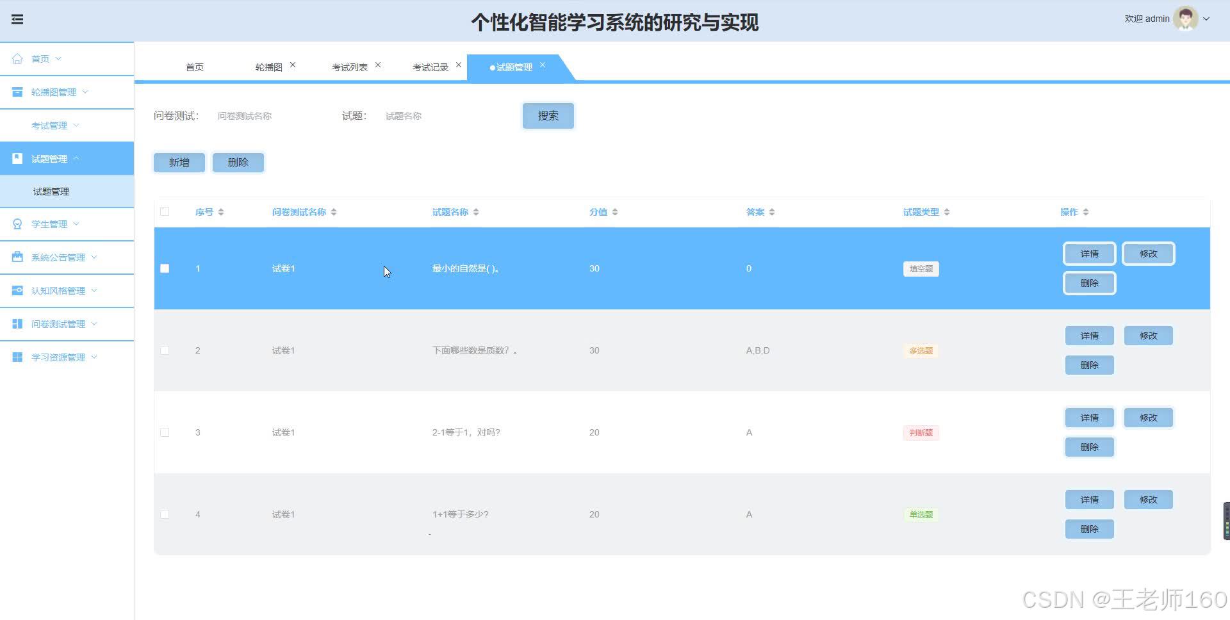Expand the 轮播图管理 chevron
Screen dimensions: 1230x620
pyautogui.click(x=85, y=92)
